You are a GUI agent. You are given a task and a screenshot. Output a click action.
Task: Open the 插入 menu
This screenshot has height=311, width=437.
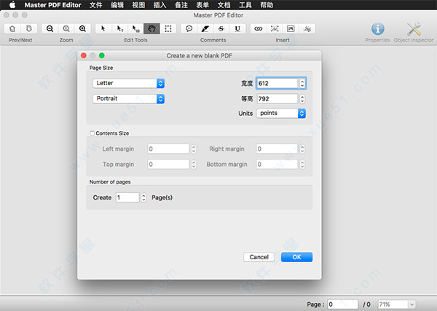point(160,5)
